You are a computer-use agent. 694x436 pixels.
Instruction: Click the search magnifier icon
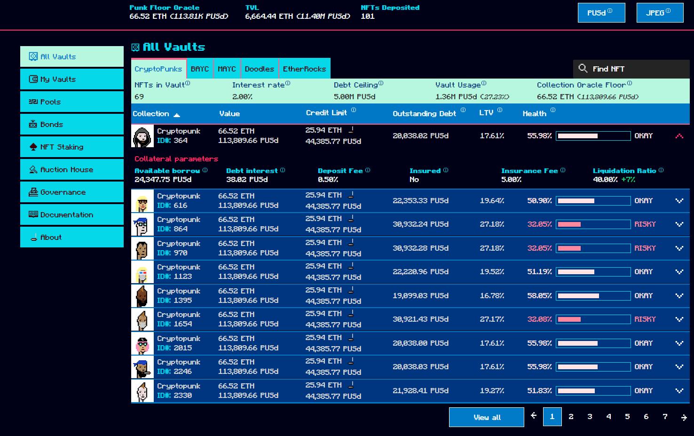[x=583, y=69]
